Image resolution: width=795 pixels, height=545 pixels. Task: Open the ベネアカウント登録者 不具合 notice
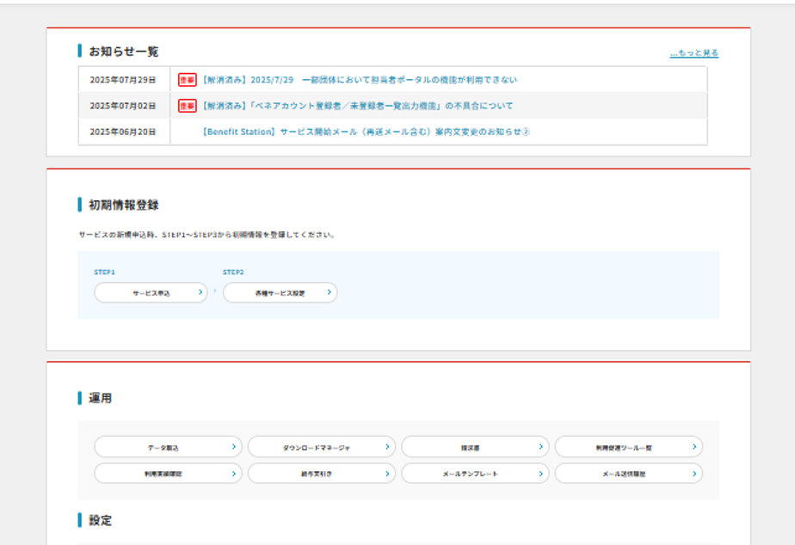(x=357, y=106)
